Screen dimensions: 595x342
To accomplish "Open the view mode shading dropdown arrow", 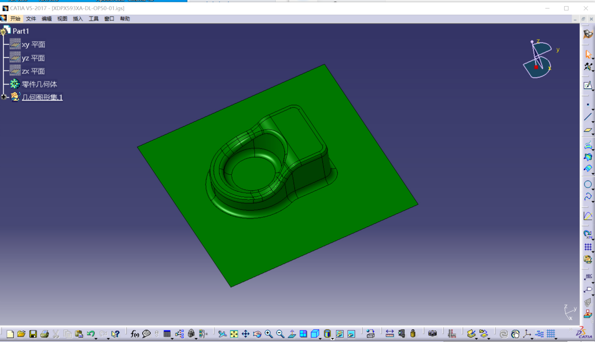I will point(332,339).
